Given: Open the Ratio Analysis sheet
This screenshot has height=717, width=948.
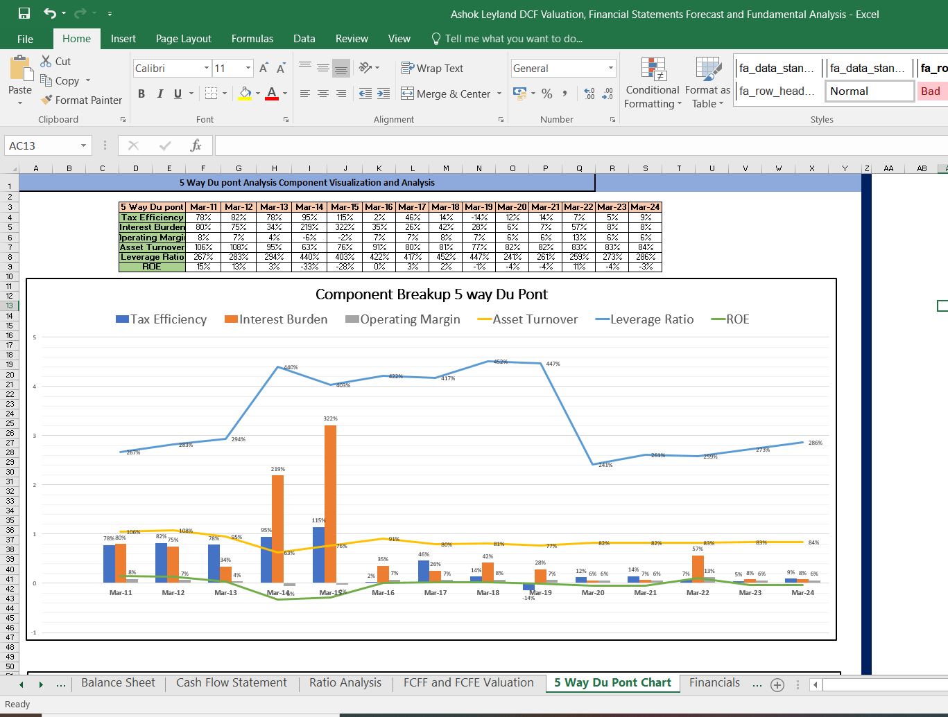Looking at the screenshot, I should point(345,682).
